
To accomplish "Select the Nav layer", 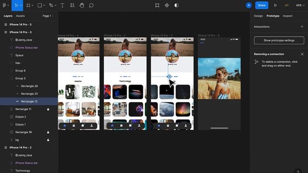I will (29, 63).
